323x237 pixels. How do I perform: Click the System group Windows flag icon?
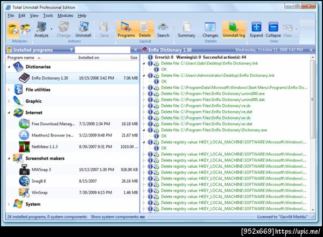(x=18, y=204)
